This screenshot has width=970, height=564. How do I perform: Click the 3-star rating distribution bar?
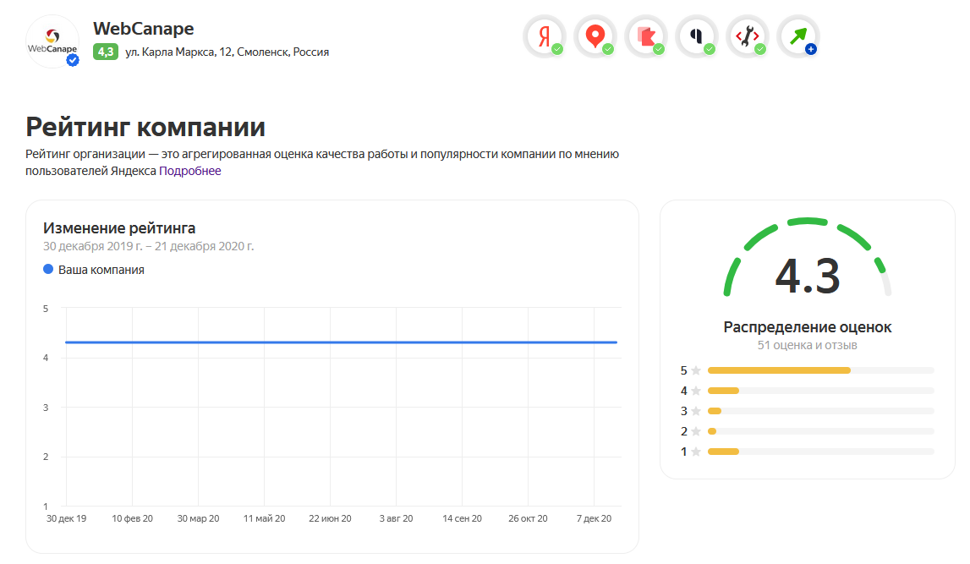point(820,411)
